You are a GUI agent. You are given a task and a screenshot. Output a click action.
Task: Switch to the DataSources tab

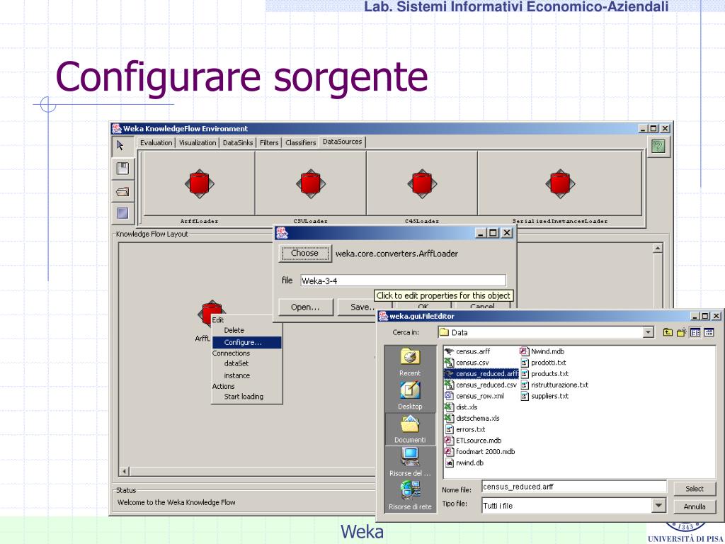click(x=342, y=142)
